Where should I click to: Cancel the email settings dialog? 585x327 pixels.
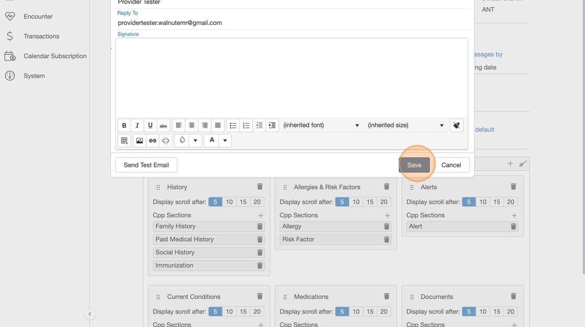click(451, 165)
